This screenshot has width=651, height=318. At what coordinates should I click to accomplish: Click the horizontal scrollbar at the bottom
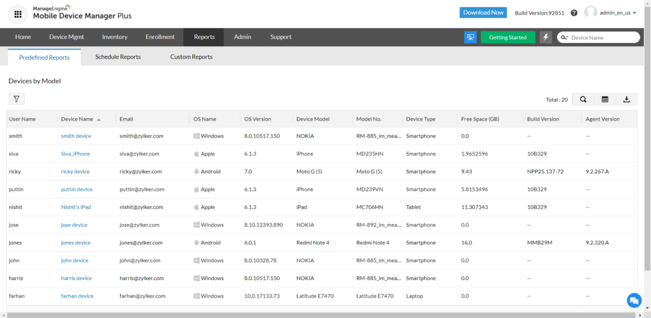[318, 314]
